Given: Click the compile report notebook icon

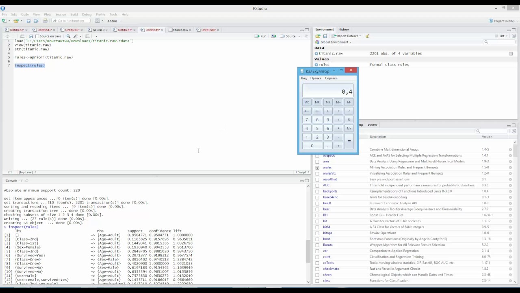Looking at the screenshot, I should point(87,36).
